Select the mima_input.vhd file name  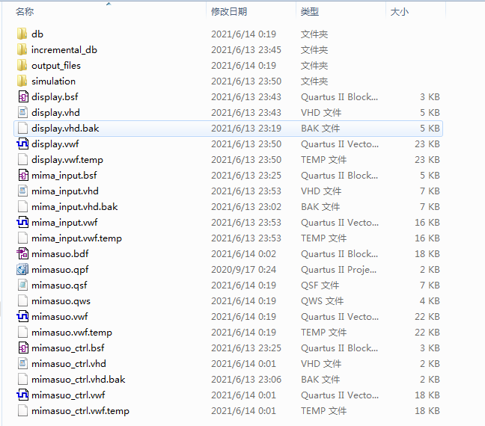[x=65, y=191]
